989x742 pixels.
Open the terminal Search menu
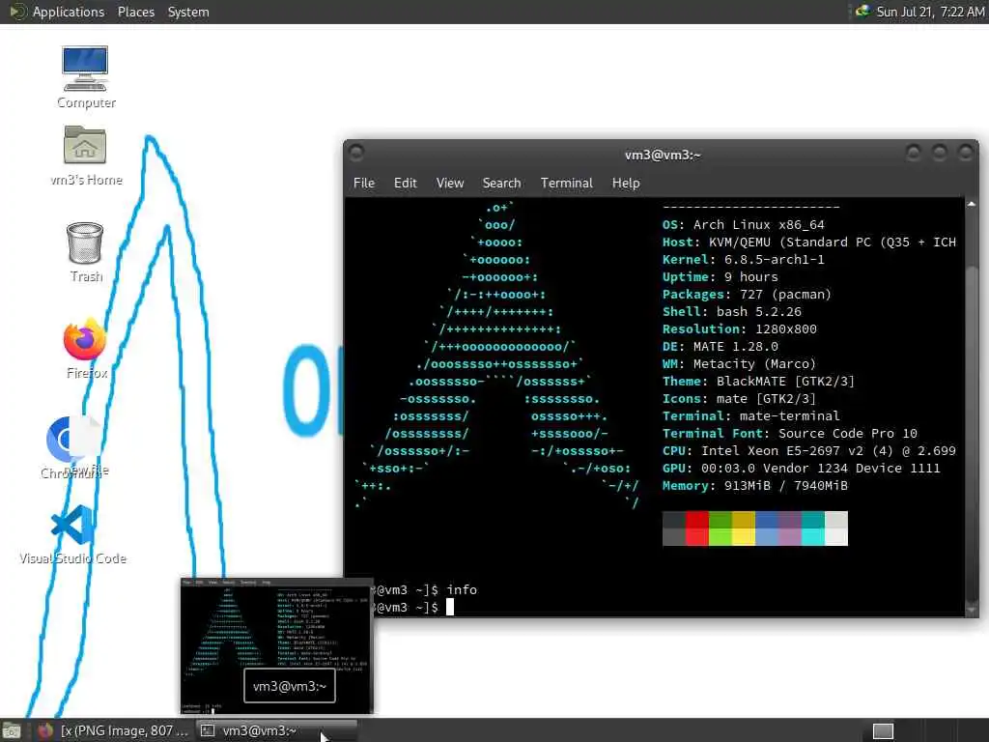point(501,183)
